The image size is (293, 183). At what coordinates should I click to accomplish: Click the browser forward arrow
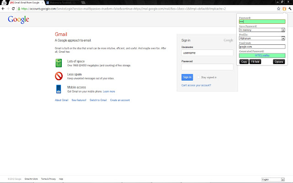[8, 9]
